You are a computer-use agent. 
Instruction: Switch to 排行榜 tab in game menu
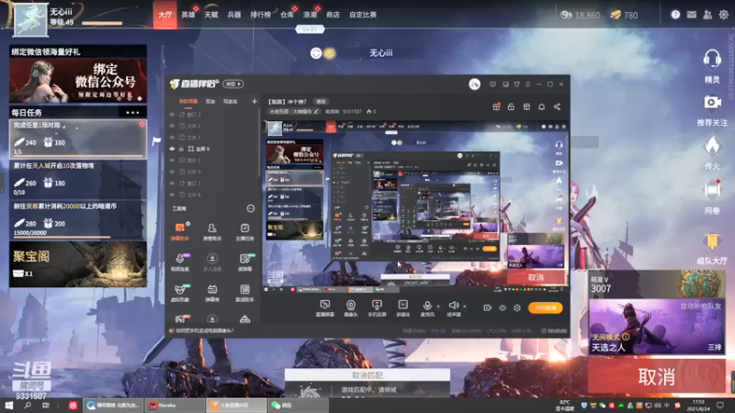(x=260, y=15)
